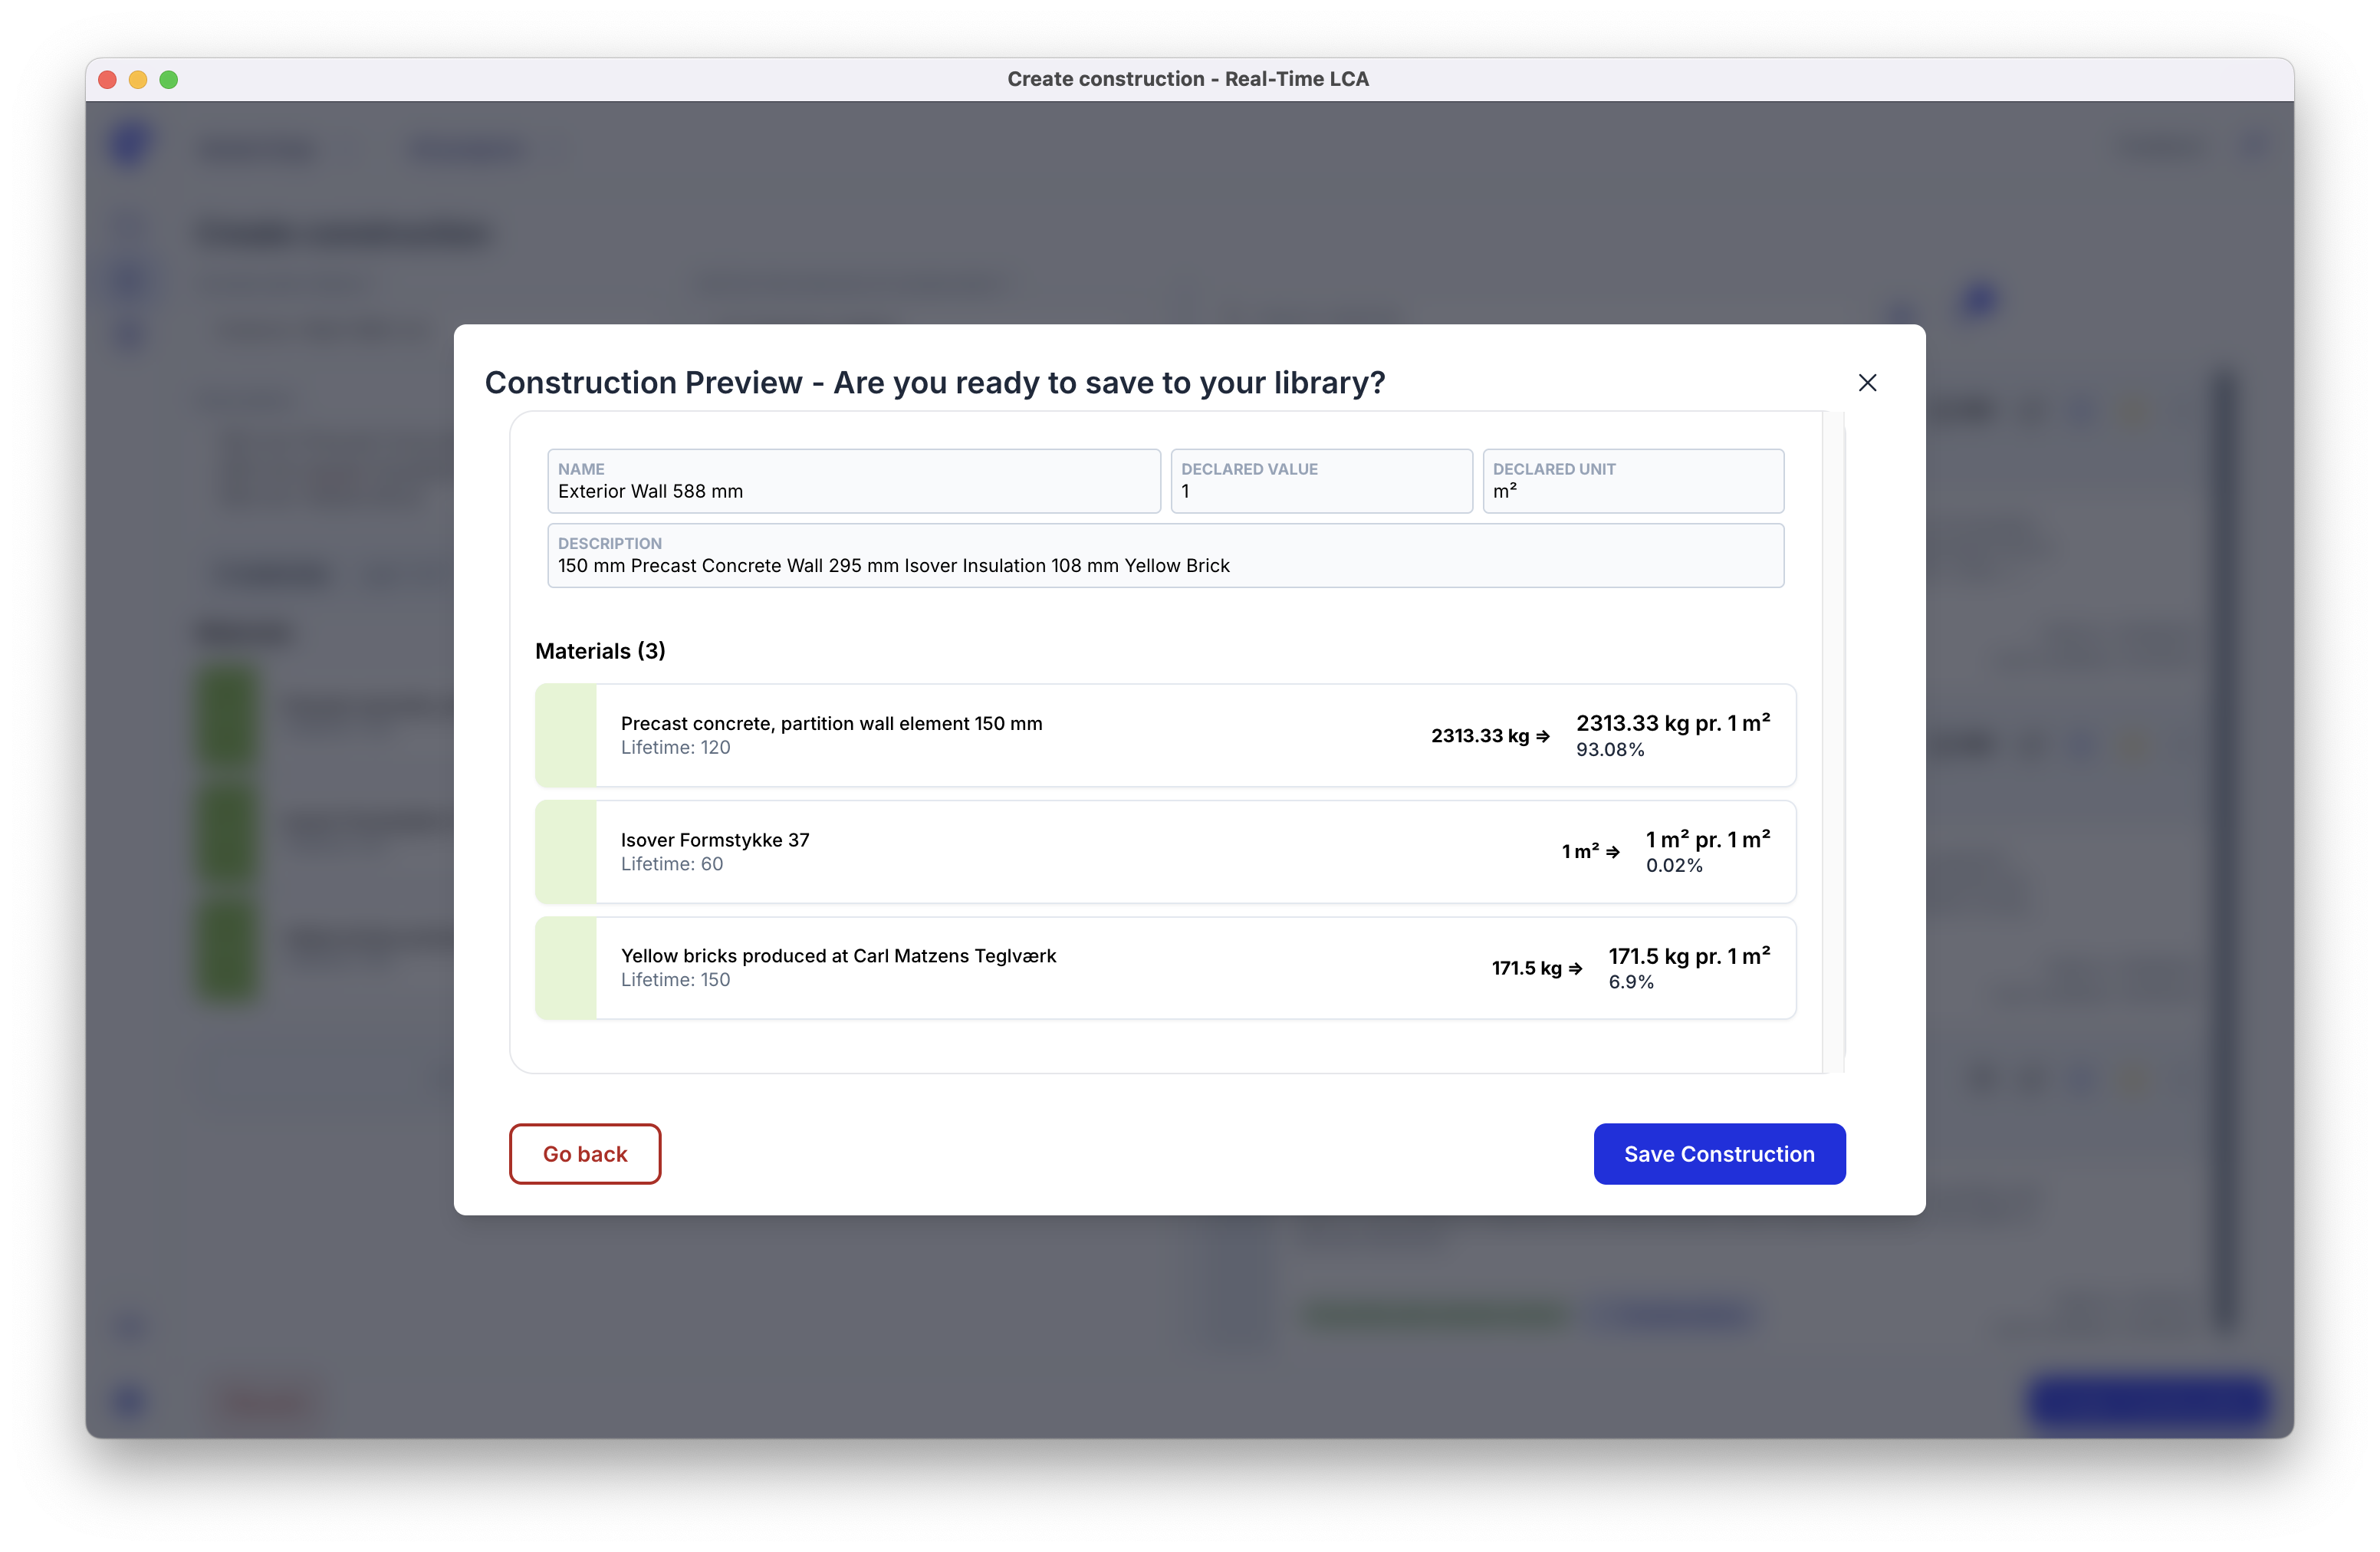Click the macOS green fullscreen window button
Screen dimensions: 2380x1552
coord(169,79)
